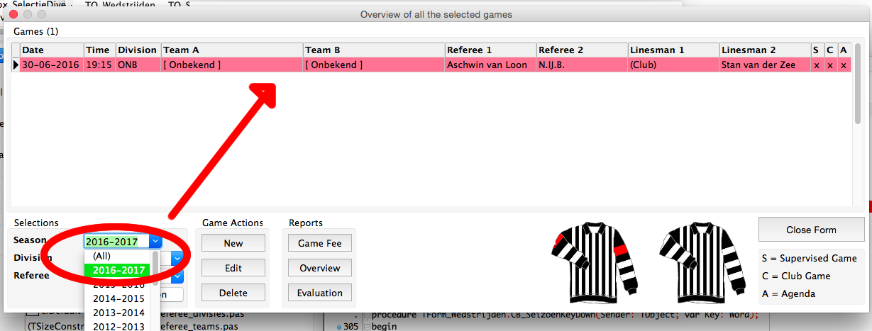The height and width of the screenshot is (331, 872).
Task: Open the Season dropdown arrow
Action: pos(155,242)
